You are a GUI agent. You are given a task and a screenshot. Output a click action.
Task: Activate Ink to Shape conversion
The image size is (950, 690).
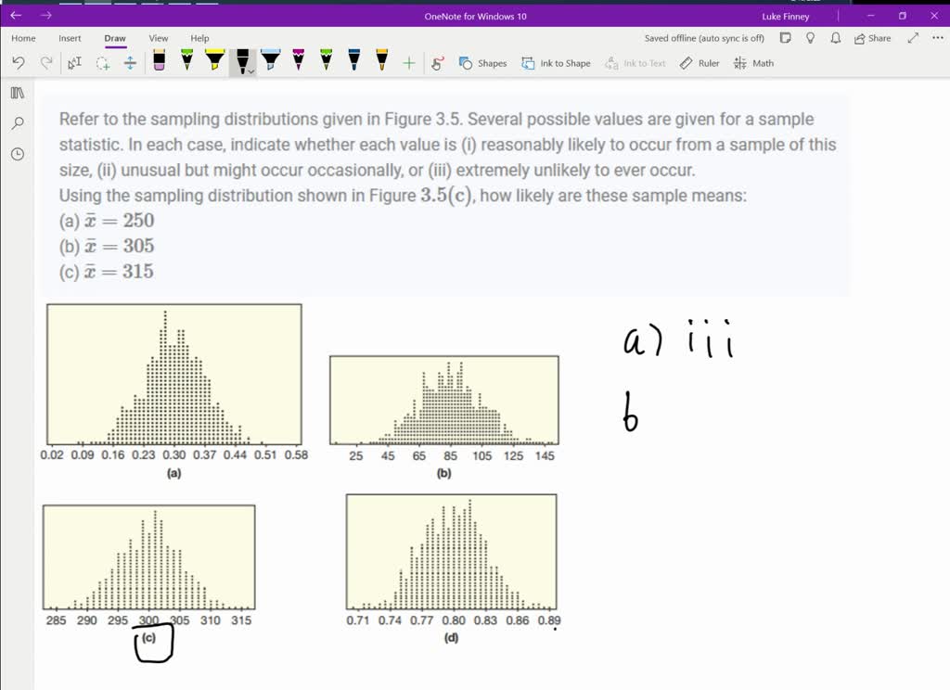tap(556, 63)
